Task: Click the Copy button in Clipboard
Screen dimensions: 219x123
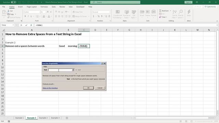Action: tap(11, 14)
